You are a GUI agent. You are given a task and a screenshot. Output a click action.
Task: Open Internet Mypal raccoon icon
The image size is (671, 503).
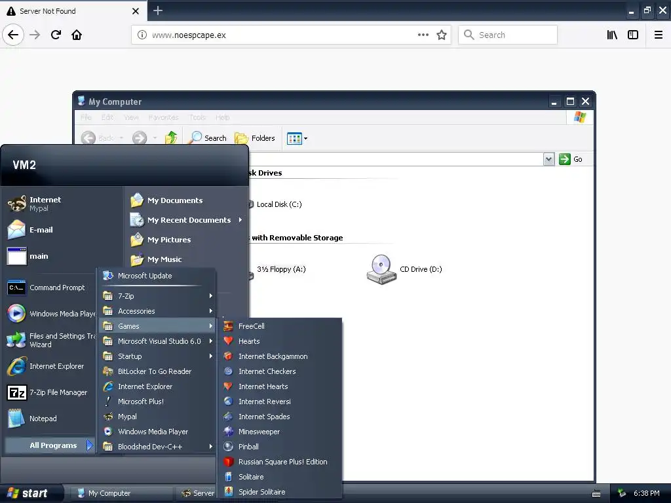coord(16,204)
